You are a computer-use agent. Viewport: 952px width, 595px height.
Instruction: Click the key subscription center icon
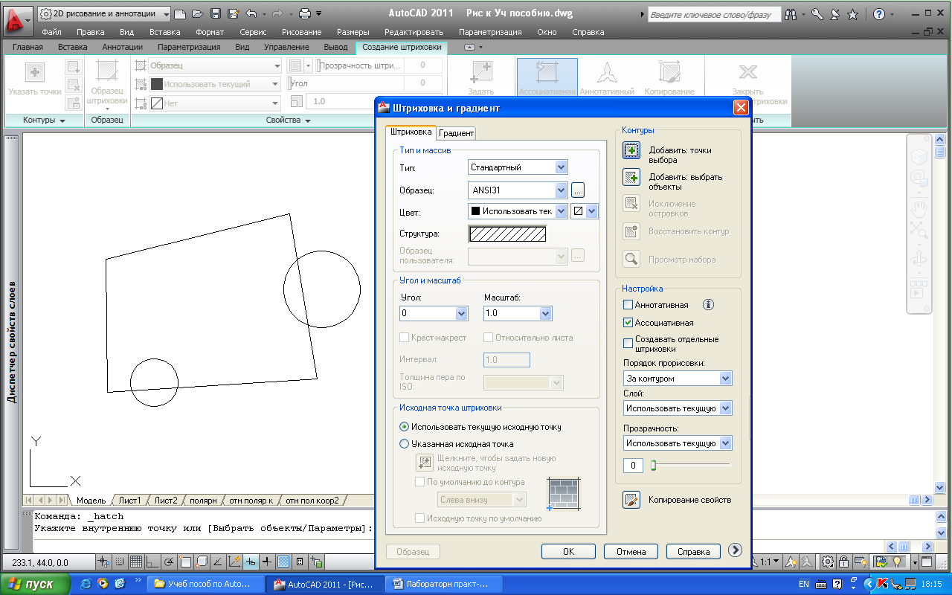(x=817, y=14)
